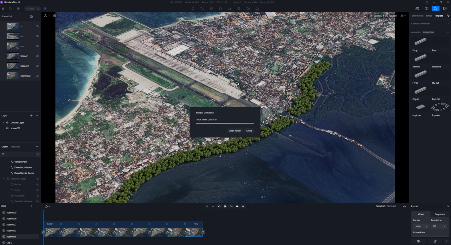Select the Sequence export tab
Image resolution: width=451 pixels, height=245 pixels.
pos(440,214)
